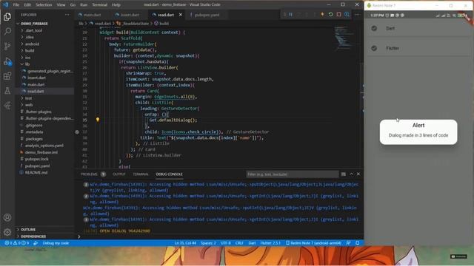
Task: Open the Edit menu
Action: coord(27,5)
